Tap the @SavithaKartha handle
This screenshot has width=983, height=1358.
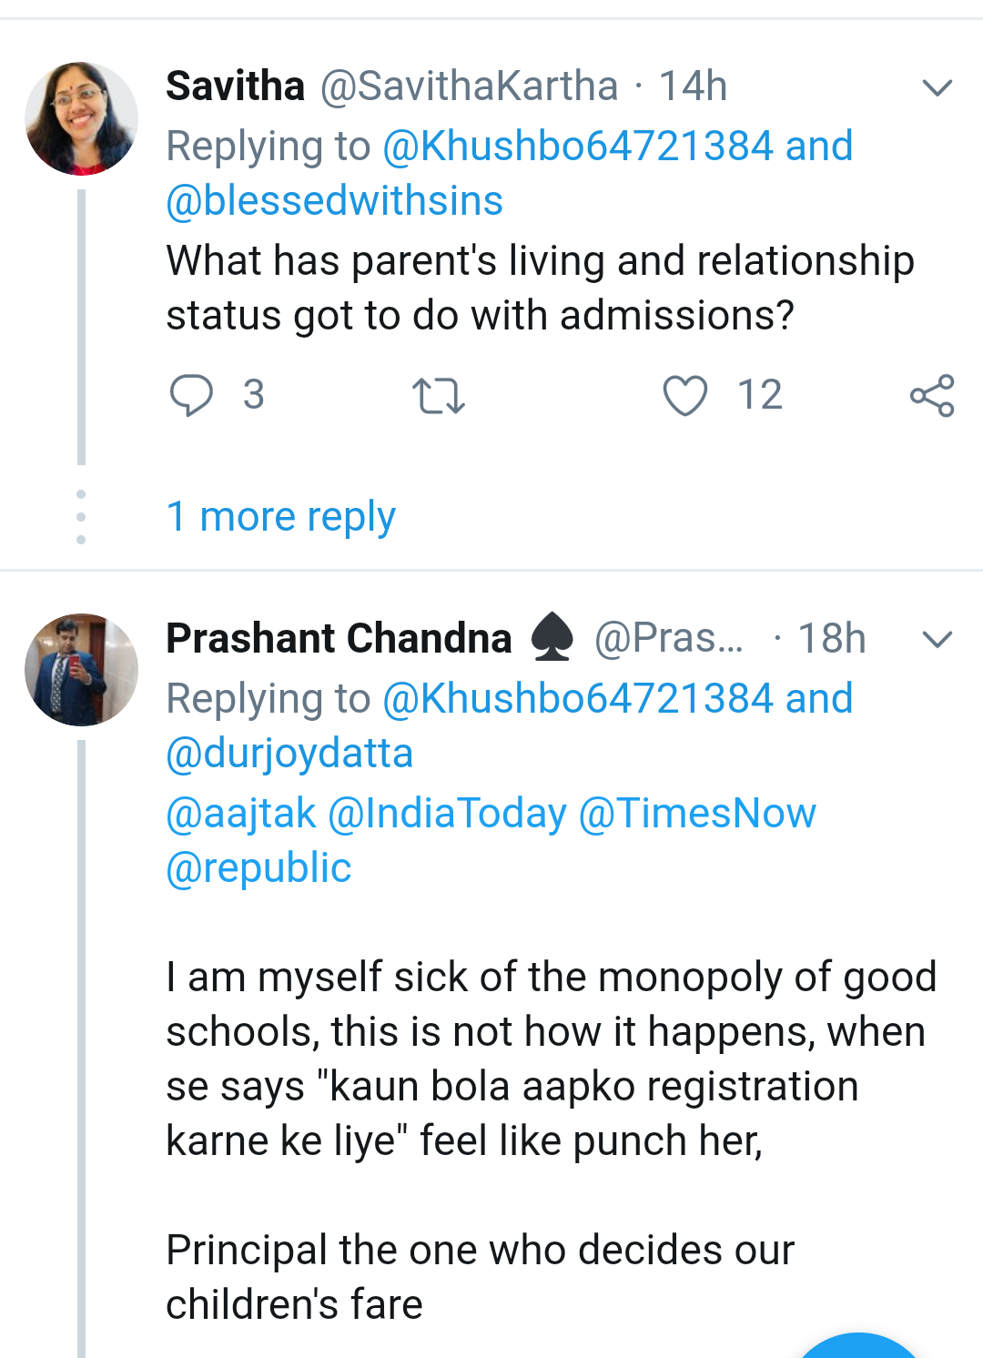coord(469,86)
